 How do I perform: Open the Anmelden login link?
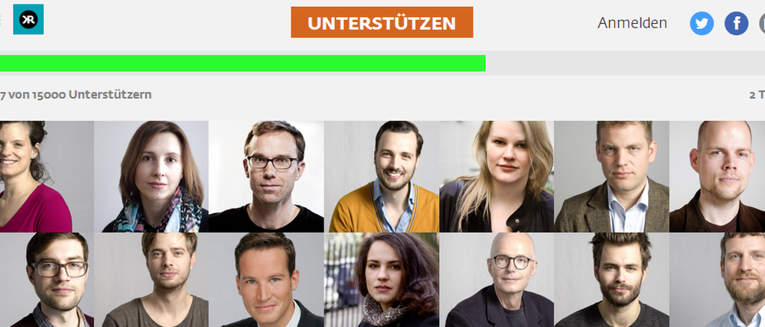click(633, 23)
